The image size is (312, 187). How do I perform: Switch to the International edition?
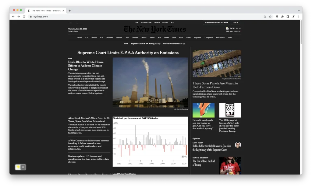click(146, 22)
